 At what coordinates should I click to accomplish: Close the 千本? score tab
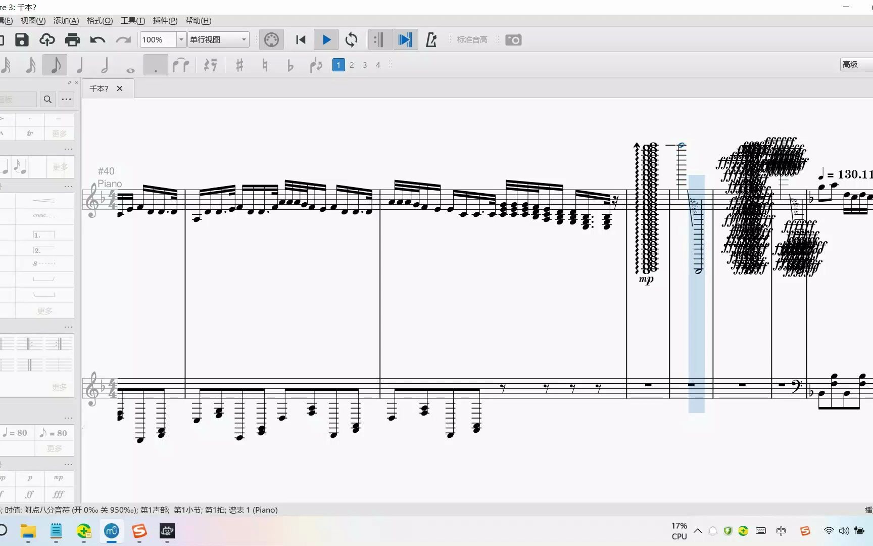(120, 88)
